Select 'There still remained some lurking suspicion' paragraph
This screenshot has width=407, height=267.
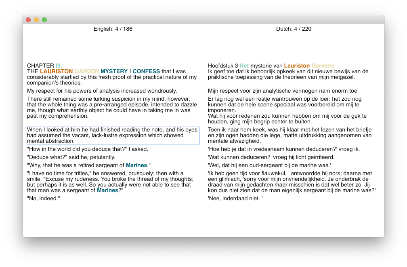112,107
